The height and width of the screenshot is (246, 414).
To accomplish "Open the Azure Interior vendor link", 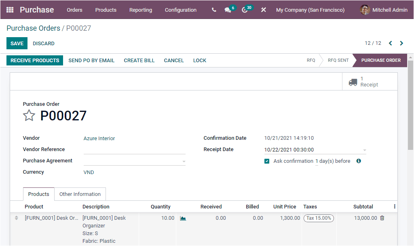I will [99, 138].
